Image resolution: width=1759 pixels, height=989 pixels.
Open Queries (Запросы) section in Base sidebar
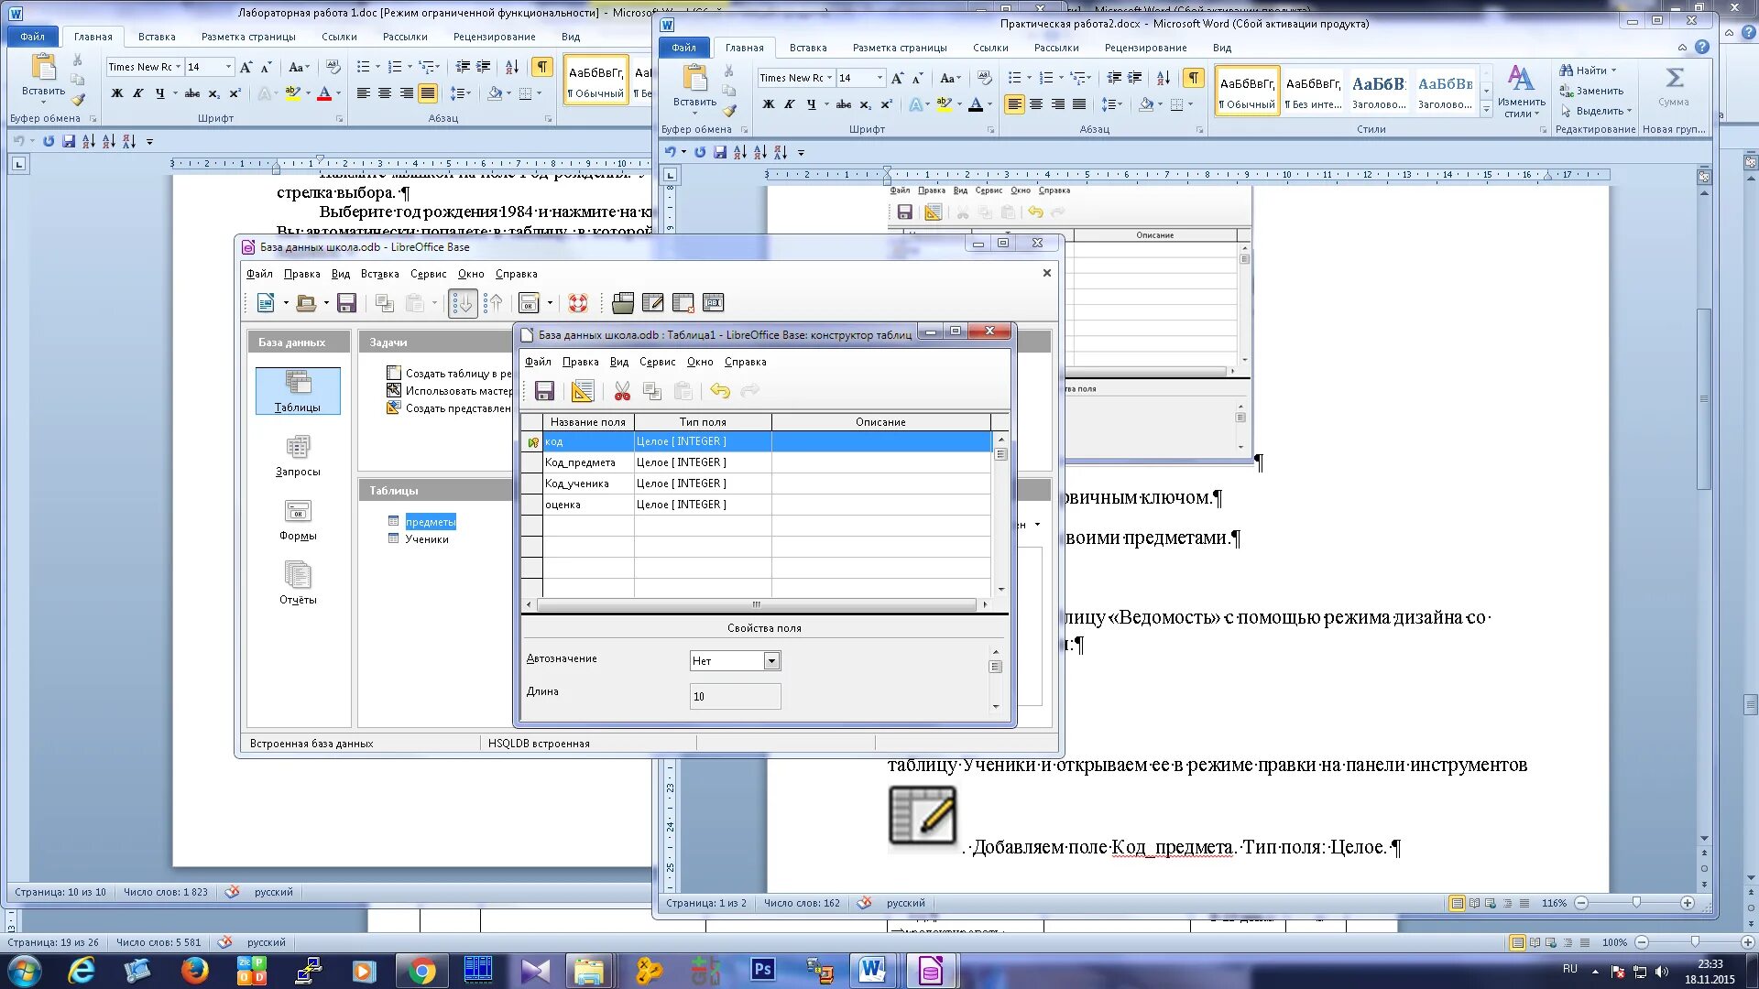(x=298, y=455)
